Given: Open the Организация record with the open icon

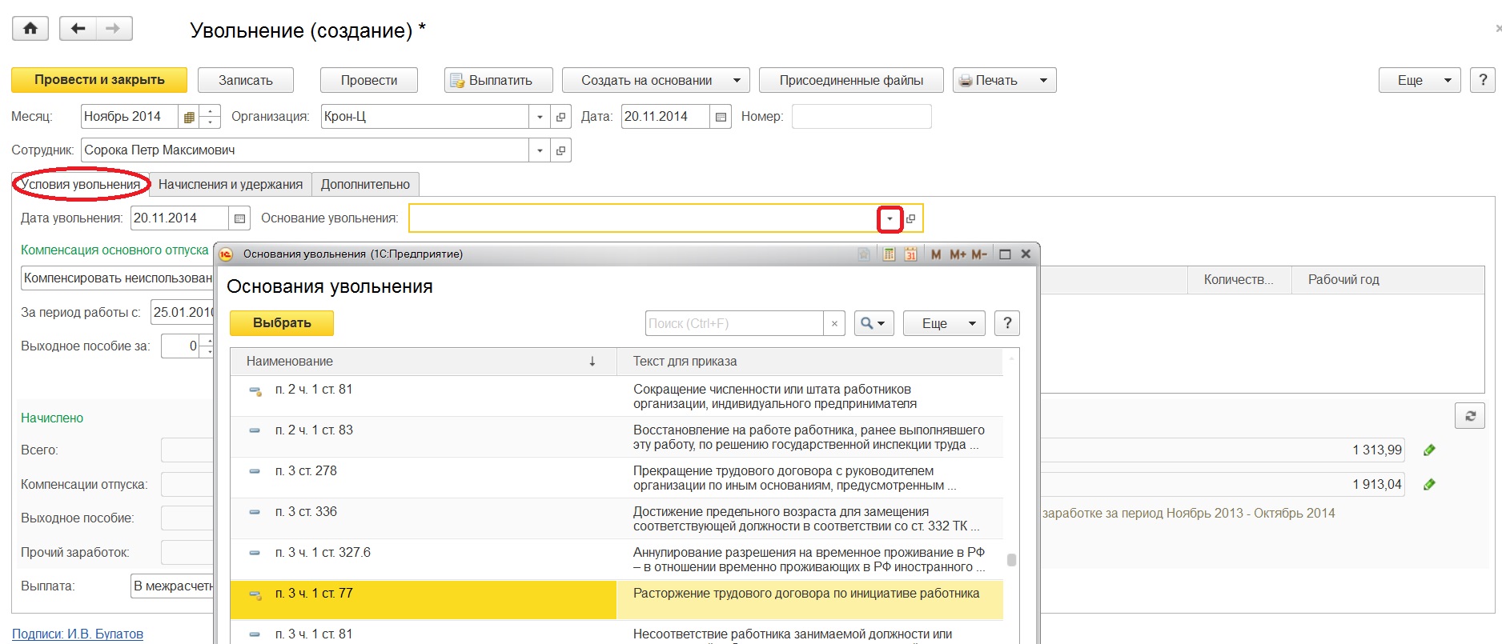Looking at the screenshot, I should click(x=561, y=117).
